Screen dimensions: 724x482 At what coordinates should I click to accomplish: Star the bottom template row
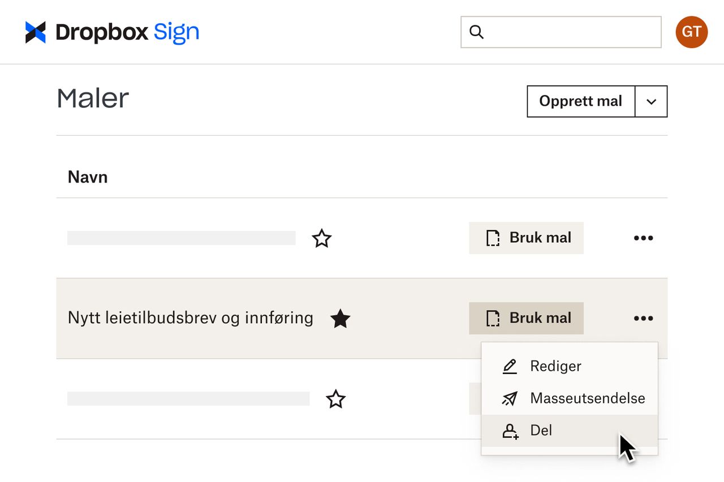tap(335, 400)
